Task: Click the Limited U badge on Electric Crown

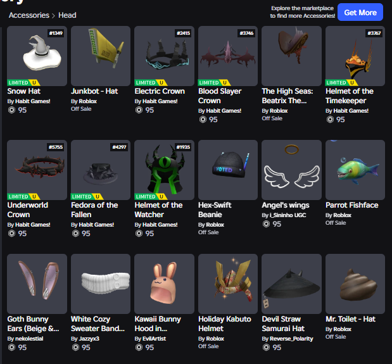Action: click(151, 83)
